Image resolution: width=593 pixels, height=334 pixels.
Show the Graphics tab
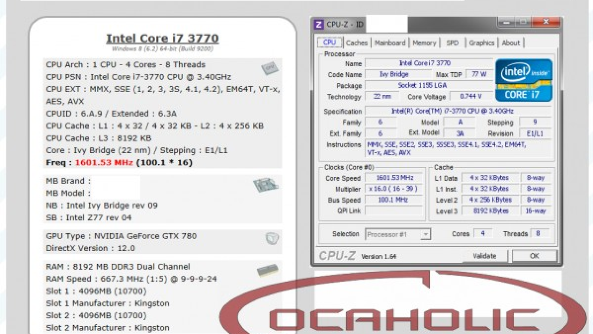[x=482, y=43]
